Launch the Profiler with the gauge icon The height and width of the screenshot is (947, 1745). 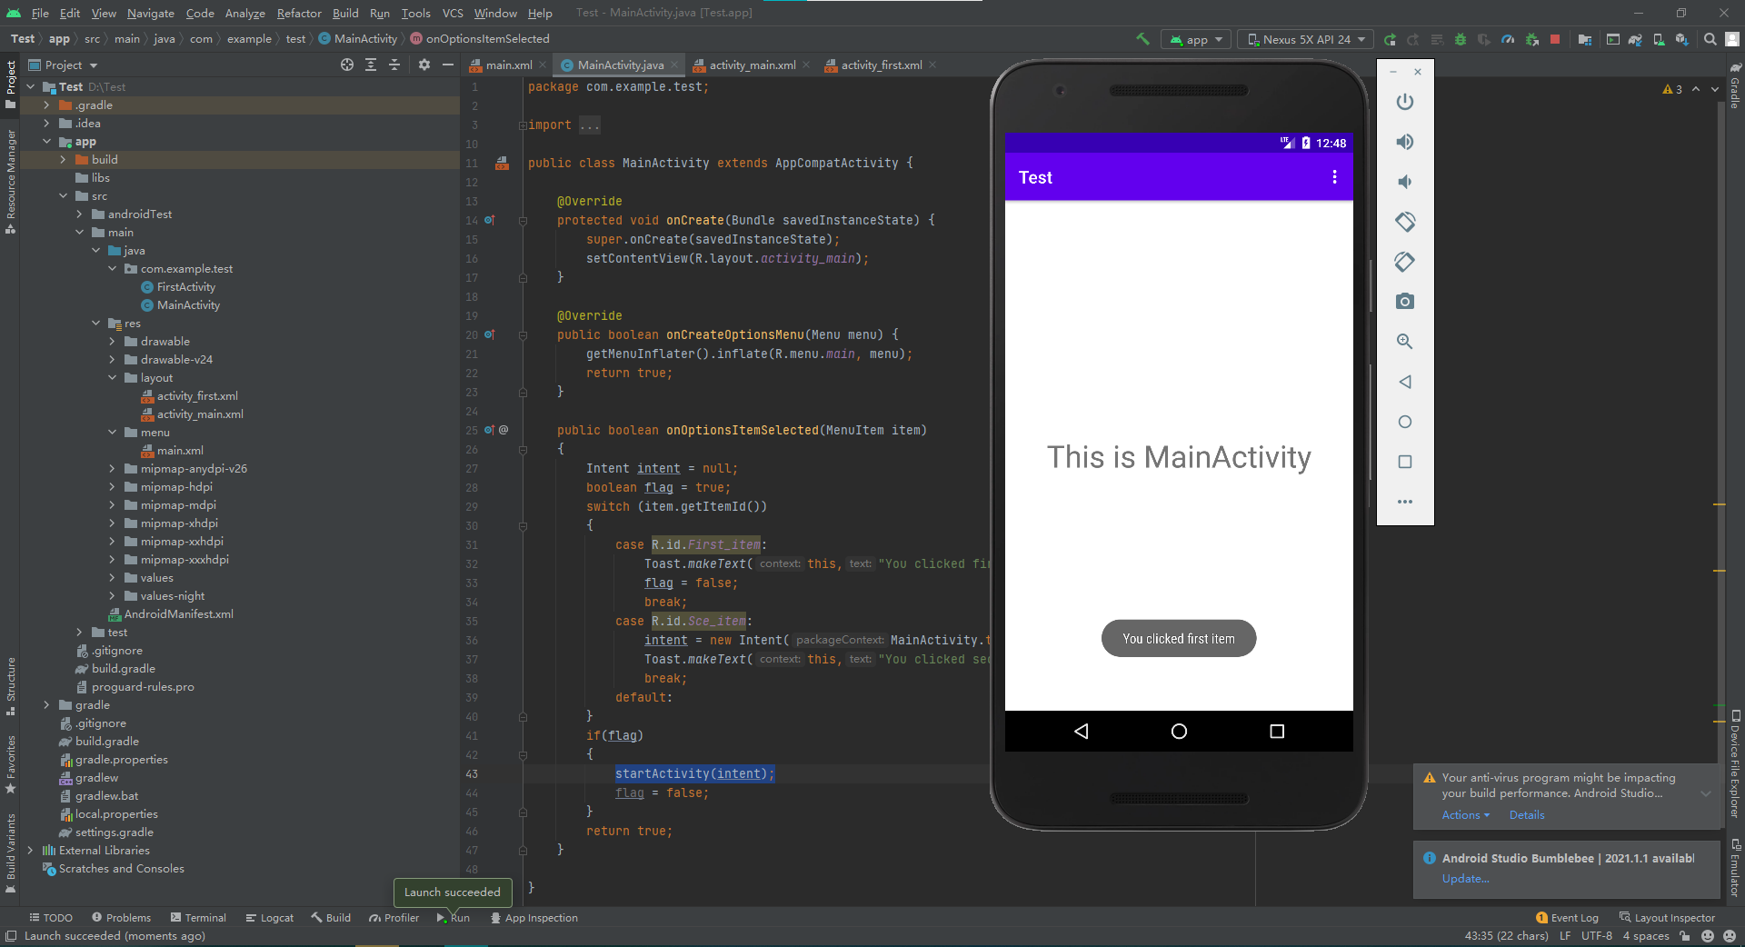(x=1508, y=39)
